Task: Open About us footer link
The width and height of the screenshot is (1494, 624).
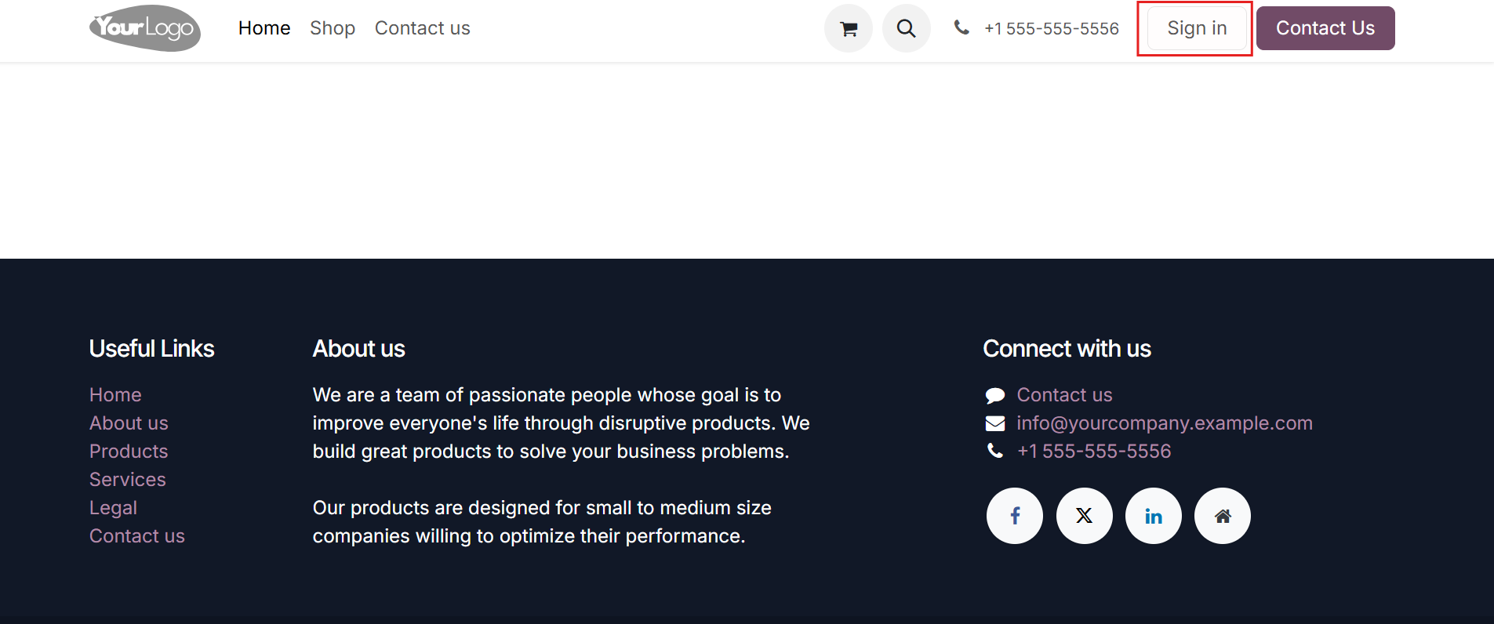Action: [x=129, y=423]
